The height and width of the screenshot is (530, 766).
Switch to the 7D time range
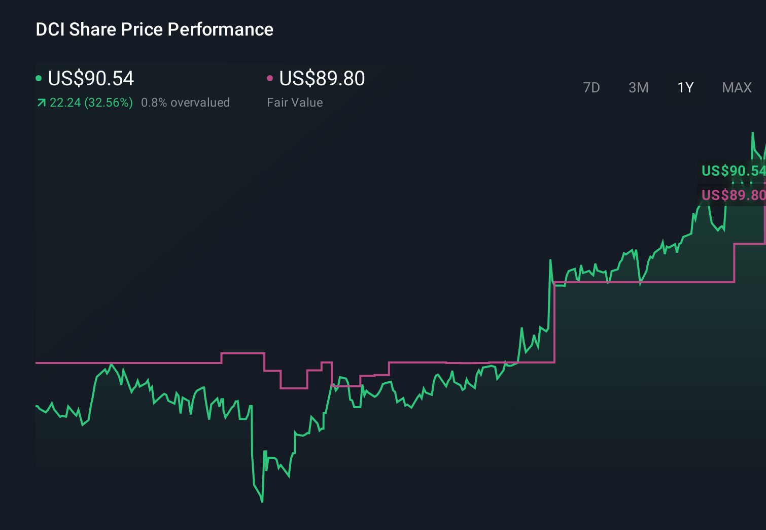(591, 88)
